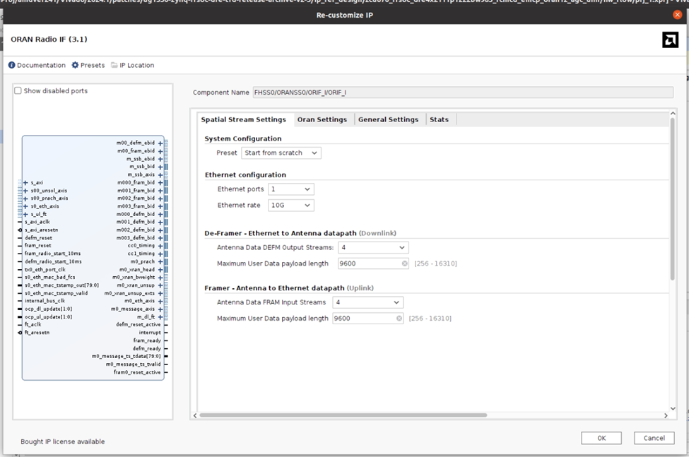This screenshot has height=457, width=689.
Task: Open the Ethernet rate dropdown
Action: click(291, 205)
